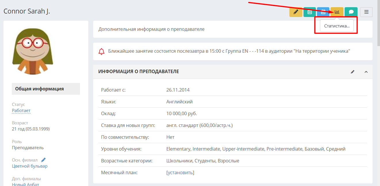Viewport: 380px width, 186px height.
Task: Click the Ставка для новых групп label
Action: (128, 125)
